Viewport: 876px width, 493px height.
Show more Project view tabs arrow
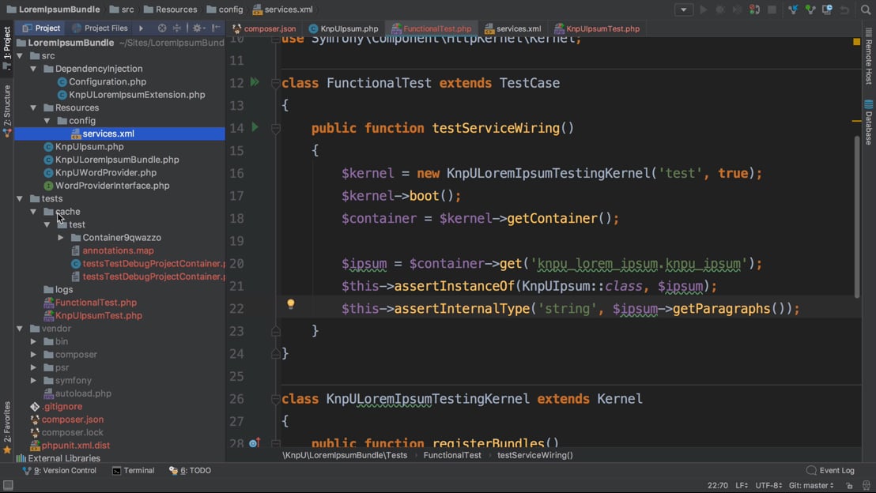click(x=141, y=28)
